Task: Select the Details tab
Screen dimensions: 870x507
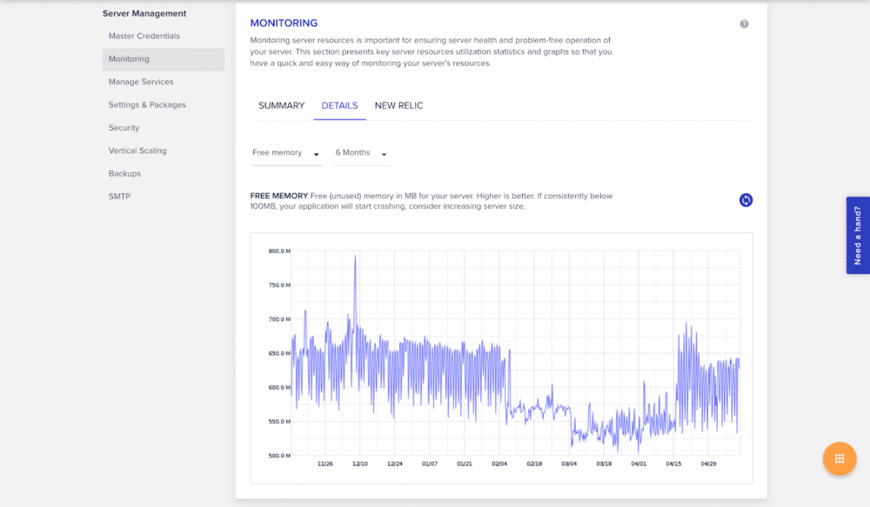Action: coord(339,105)
